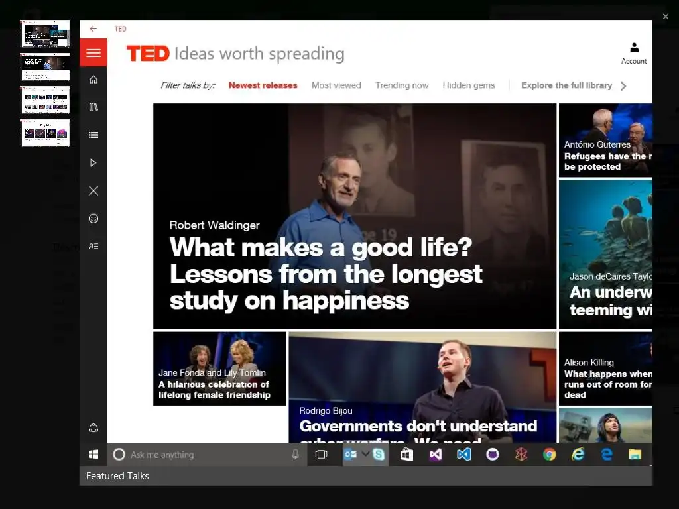Screen dimensions: 679x509
Task: Open Outlook from the taskbar
Action: coord(350,455)
